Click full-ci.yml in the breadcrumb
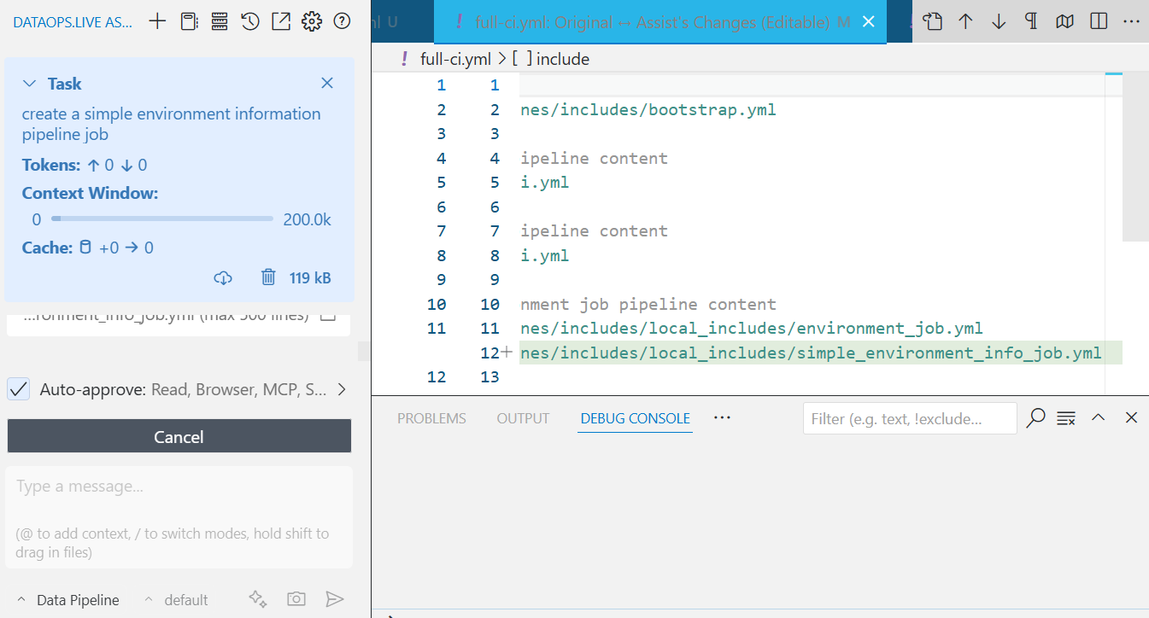Screen dimensions: 1149x618 tap(455, 59)
